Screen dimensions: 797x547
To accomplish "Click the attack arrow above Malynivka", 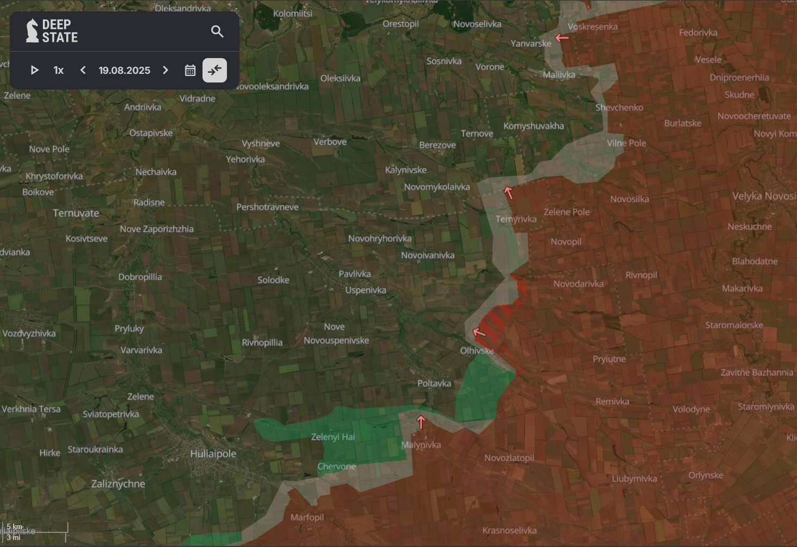I will (x=421, y=422).
